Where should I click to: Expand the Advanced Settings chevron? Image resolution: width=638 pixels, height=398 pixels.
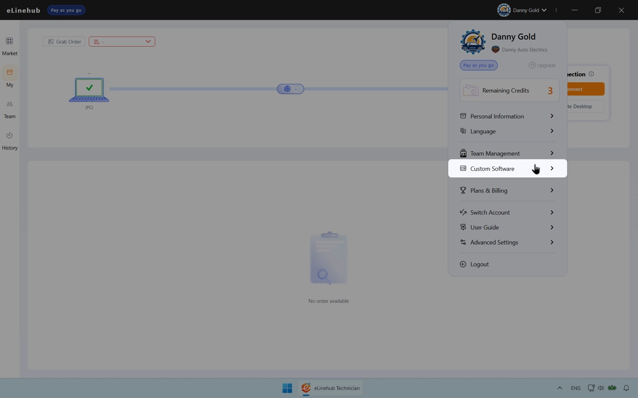click(x=552, y=242)
